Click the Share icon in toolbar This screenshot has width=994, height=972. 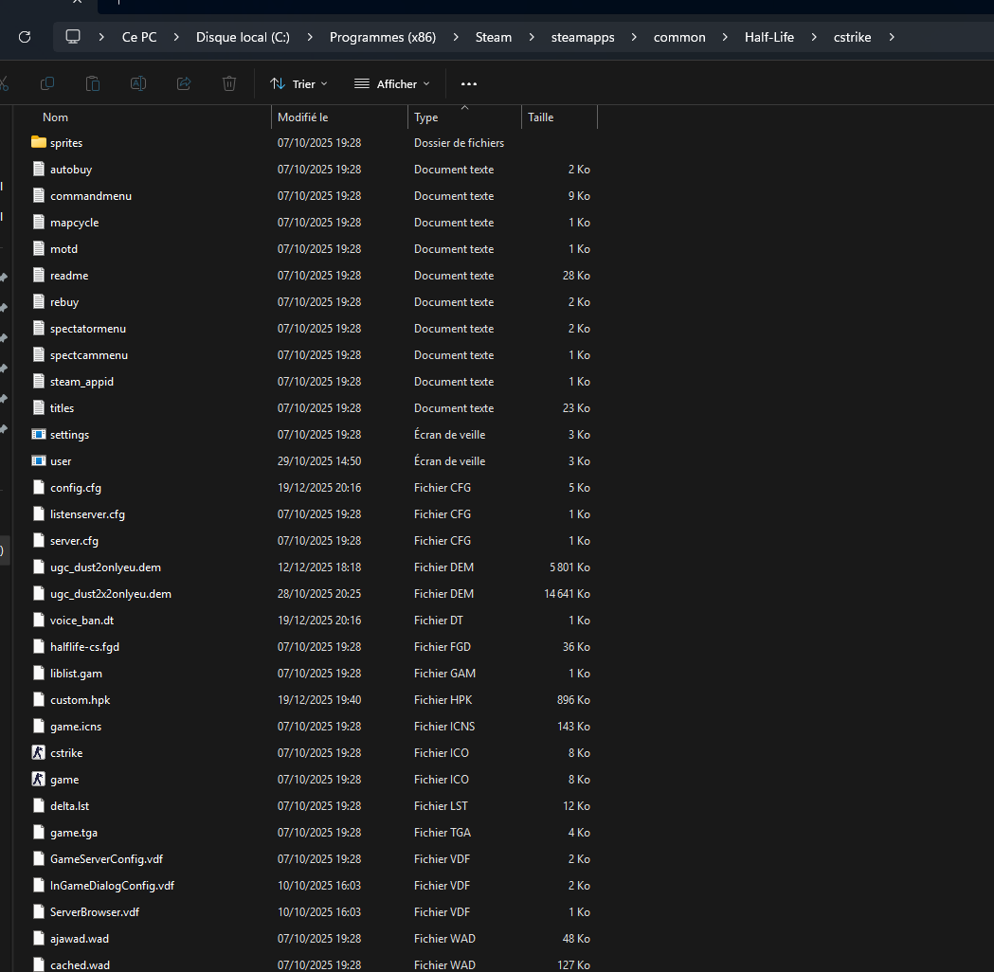coord(184,83)
